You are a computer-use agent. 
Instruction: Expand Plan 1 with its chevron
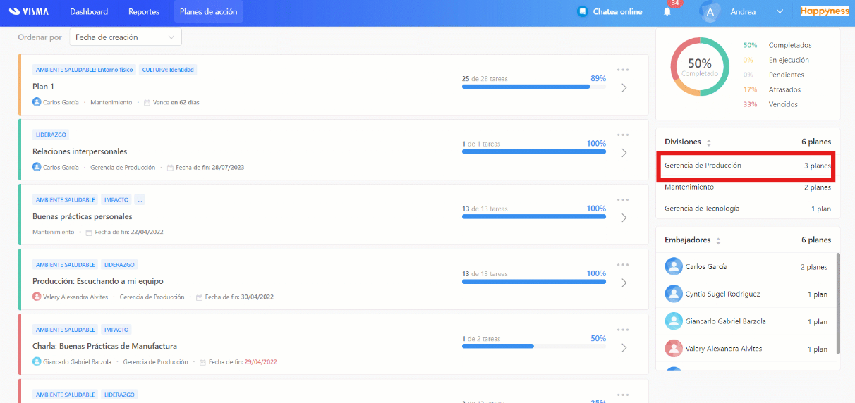(x=624, y=88)
